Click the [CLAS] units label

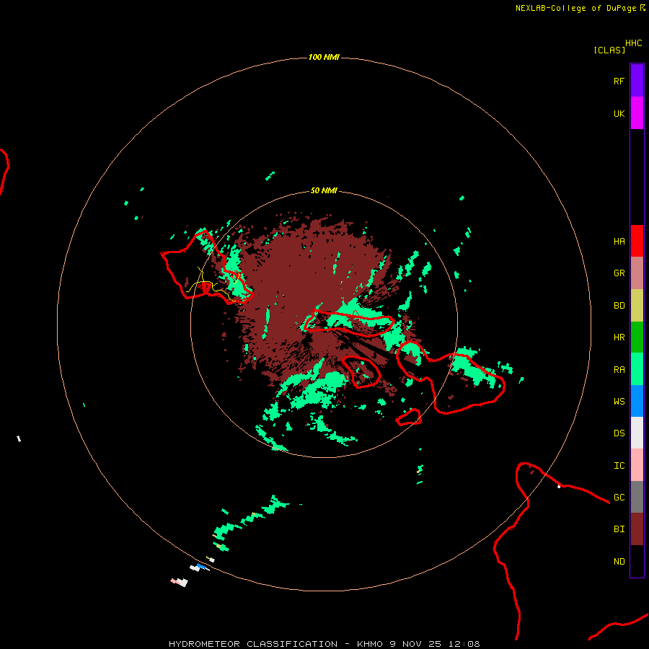pyautogui.click(x=609, y=50)
